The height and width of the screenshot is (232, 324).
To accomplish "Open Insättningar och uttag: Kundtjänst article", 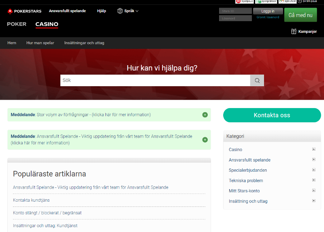I will click(x=45, y=226).
